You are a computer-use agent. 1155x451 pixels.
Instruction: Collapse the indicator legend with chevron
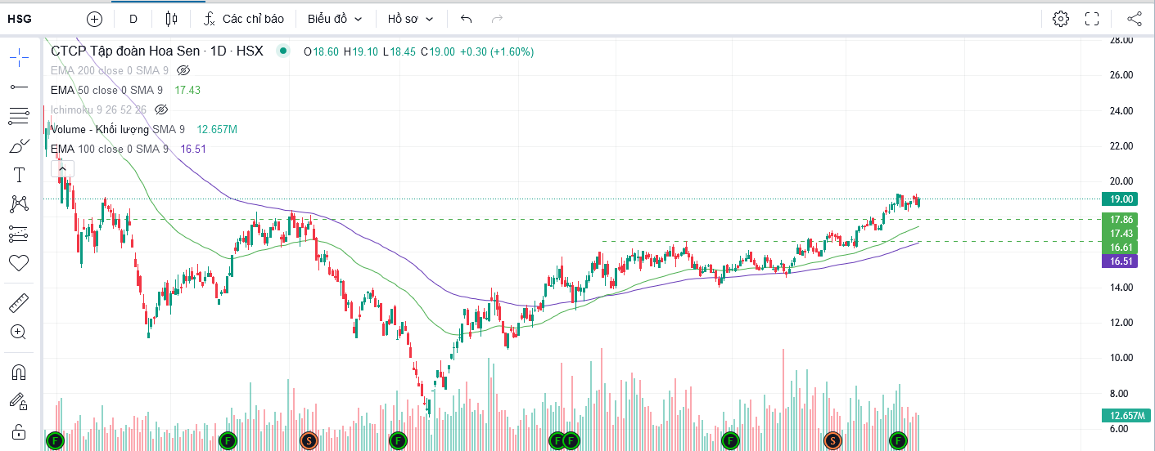pos(63,169)
